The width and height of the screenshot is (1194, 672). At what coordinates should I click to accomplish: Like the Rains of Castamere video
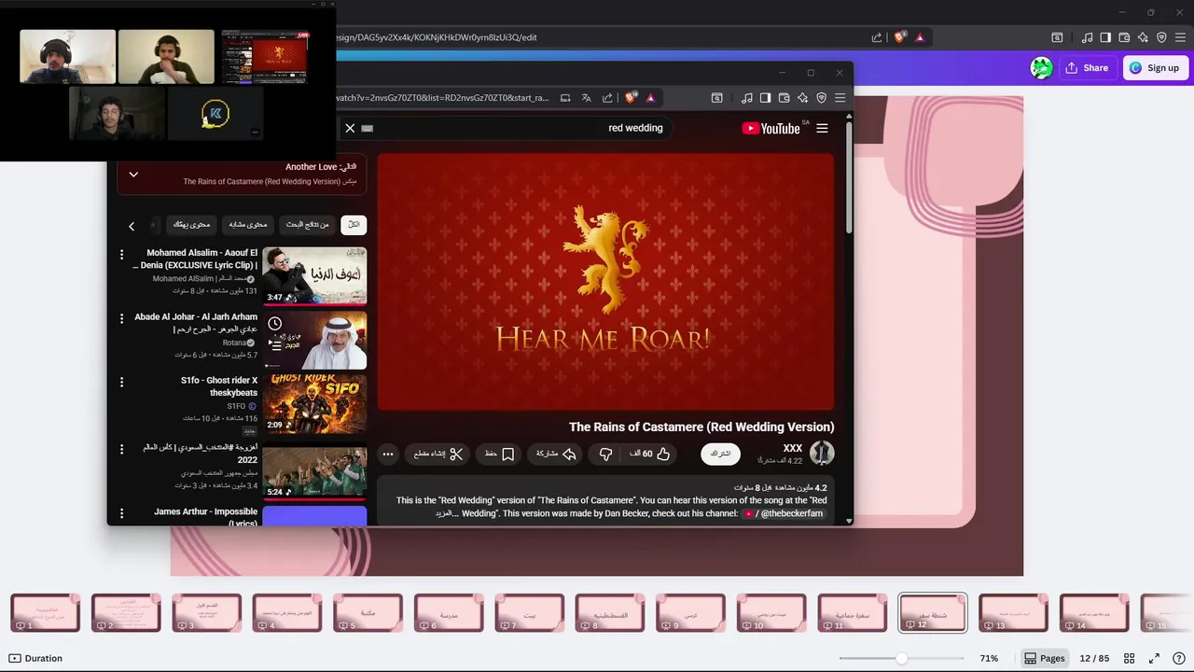[x=651, y=455]
